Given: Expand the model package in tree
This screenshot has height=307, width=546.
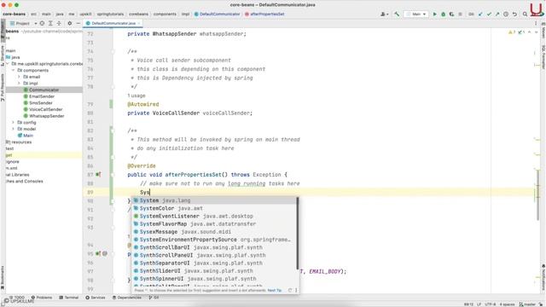Looking at the screenshot, I should coord(14,129).
